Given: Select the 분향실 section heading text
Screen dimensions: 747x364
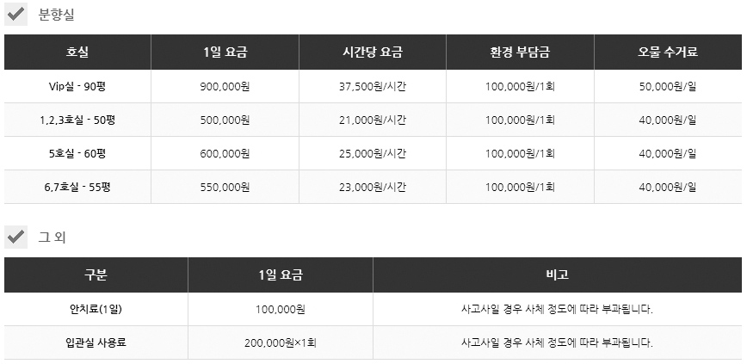Looking at the screenshot, I should pos(58,15).
